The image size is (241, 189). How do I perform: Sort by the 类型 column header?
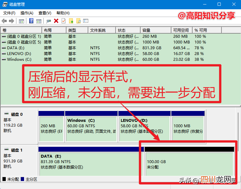(77, 30)
